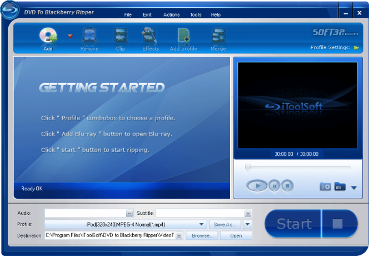The width and height of the screenshot is (369, 256).
Task: Open the Profile combobox
Action: (x=126, y=224)
